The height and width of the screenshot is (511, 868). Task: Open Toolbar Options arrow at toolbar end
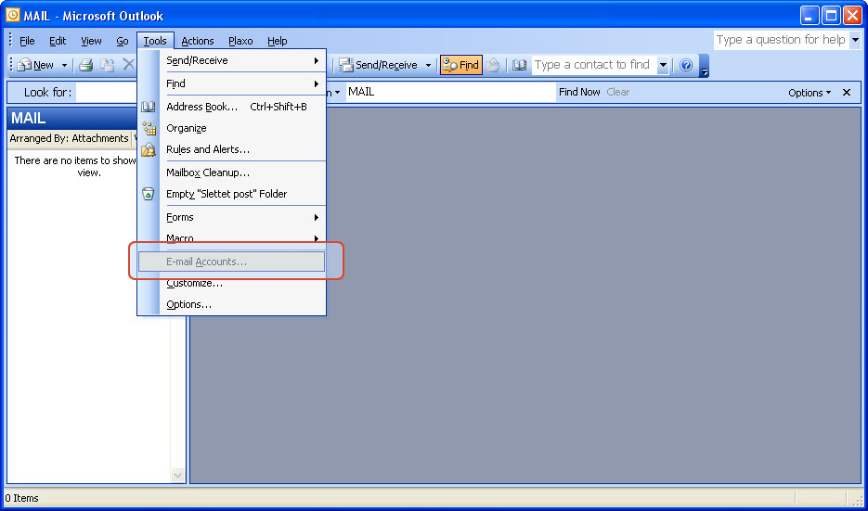(x=704, y=66)
